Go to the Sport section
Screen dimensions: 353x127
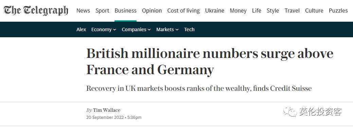[x=102, y=10]
